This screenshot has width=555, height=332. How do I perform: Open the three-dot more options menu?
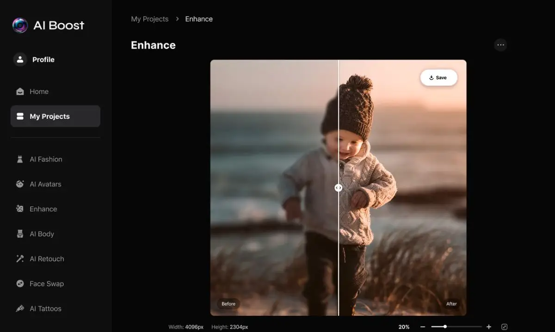[500, 45]
